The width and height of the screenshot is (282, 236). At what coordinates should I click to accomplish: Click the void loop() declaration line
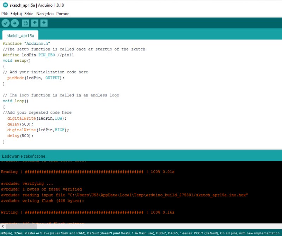tap(16, 101)
